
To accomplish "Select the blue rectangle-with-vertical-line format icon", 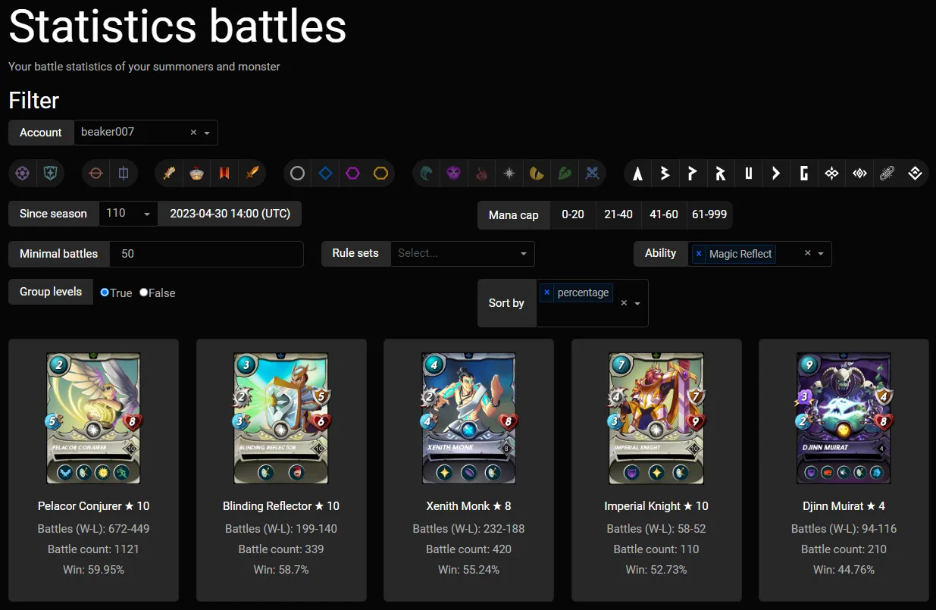I will pyautogui.click(x=124, y=174).
